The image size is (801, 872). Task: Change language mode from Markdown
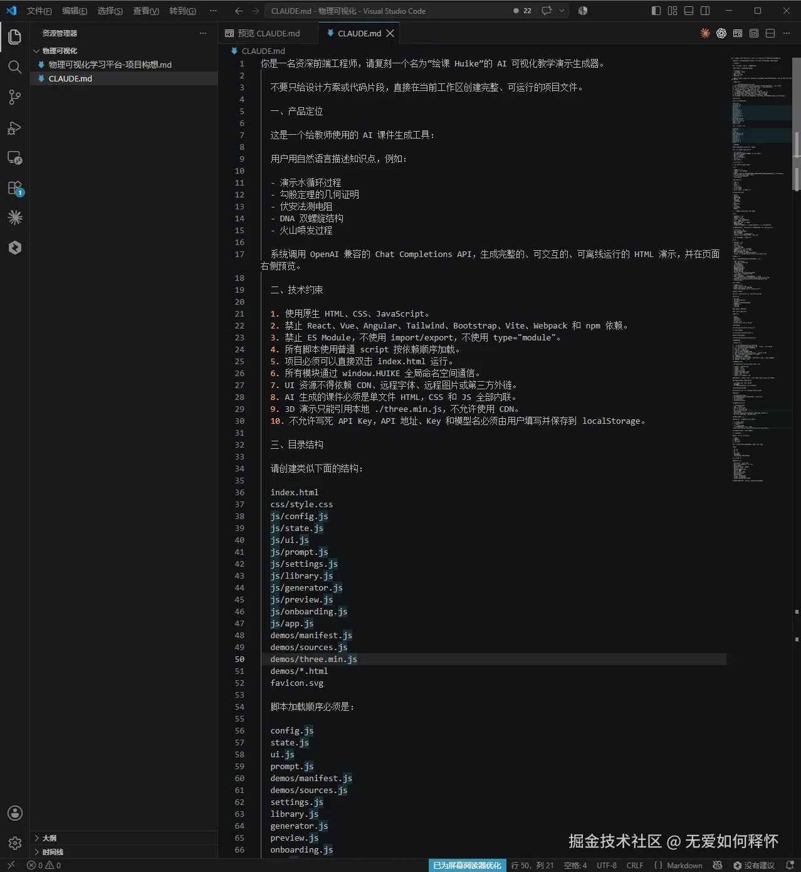[x=684, y=865]
